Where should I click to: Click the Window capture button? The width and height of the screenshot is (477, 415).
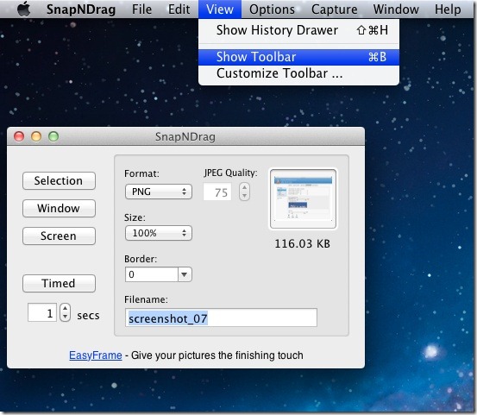click(59, 209)
